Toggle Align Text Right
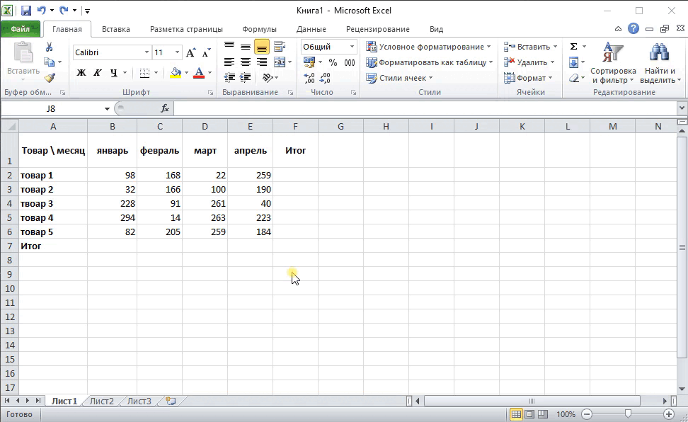The width and height of the screenshot is (688, 422). 261,62
